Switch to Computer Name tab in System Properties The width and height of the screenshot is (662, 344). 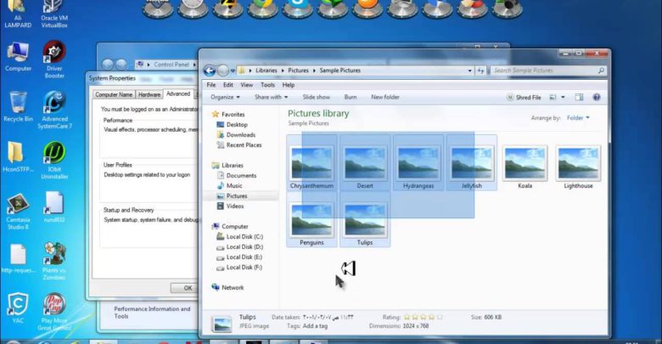coord(114,94)
